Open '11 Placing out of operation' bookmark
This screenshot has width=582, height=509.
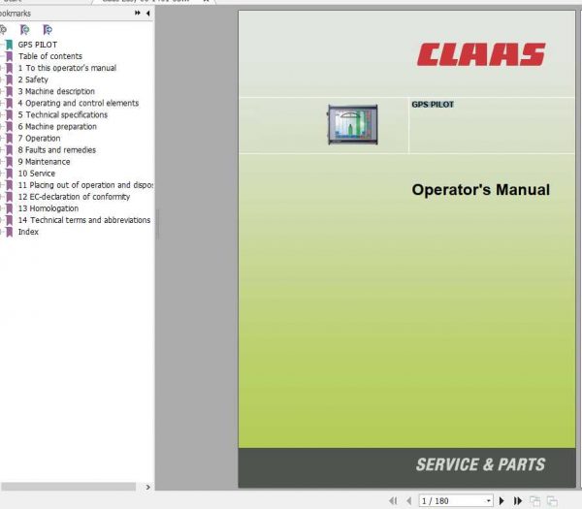85,185
